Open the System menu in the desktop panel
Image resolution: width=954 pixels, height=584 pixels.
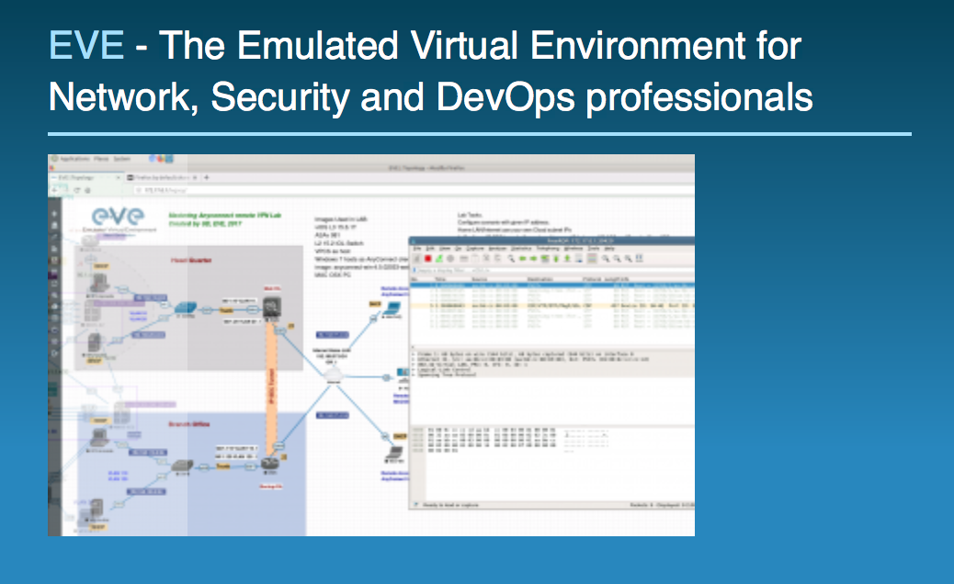[x=121, y=159]
